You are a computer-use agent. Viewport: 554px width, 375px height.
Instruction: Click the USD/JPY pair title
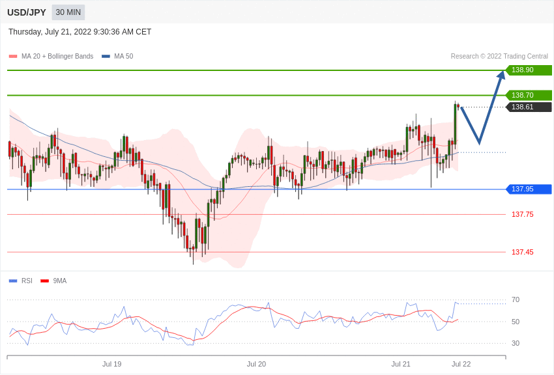[27, 12]
